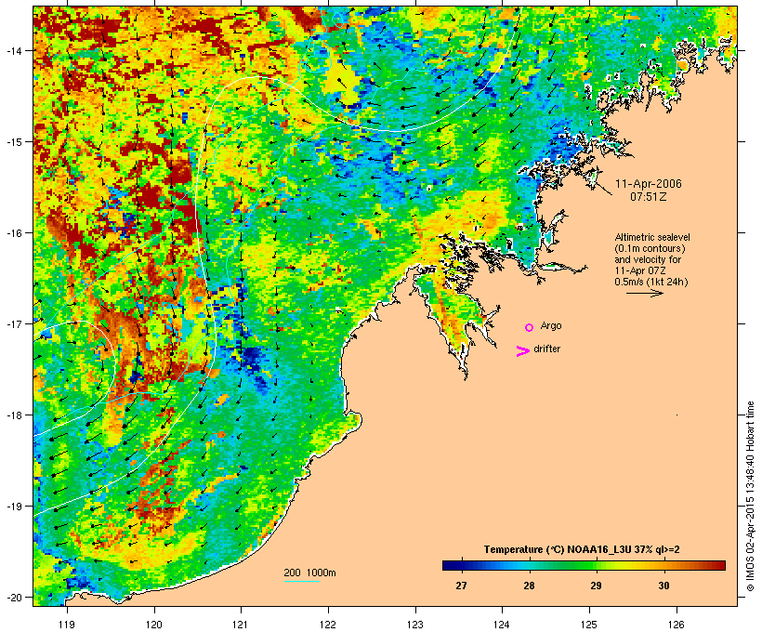
Task: Click the IMOS Hobart time copyright text
Action: (750, 496)
